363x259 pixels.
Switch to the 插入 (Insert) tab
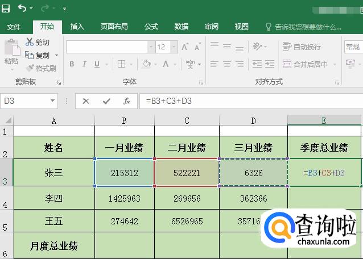tap(77, 27)
